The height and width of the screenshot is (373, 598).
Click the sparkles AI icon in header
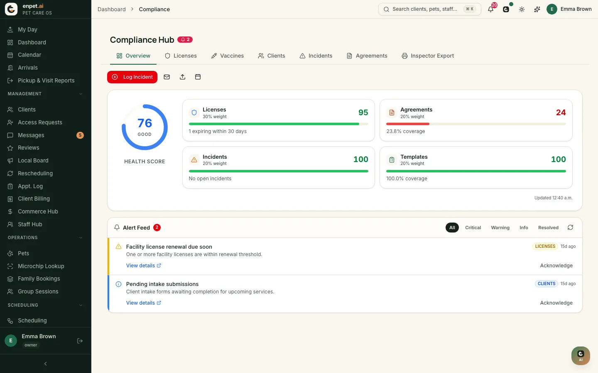tap(537, 9)
